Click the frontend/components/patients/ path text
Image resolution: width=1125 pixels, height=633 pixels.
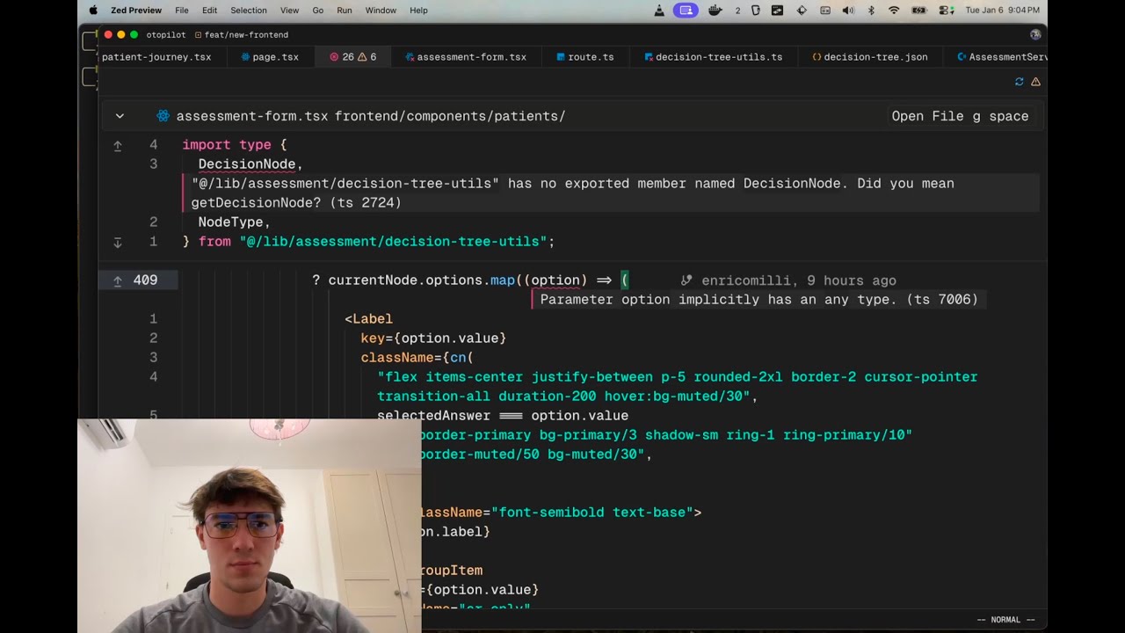450,116
